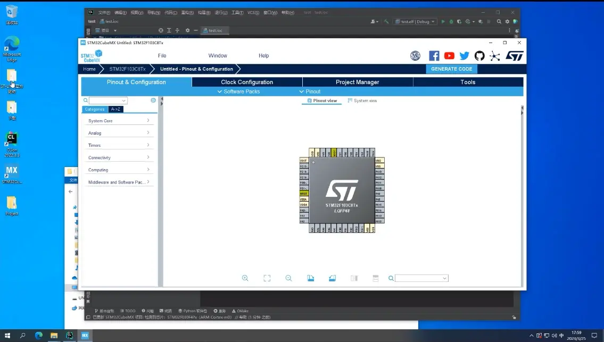604x342 pixels.
Task: Go to Home in breadcrumb
Action: (89, 69)
